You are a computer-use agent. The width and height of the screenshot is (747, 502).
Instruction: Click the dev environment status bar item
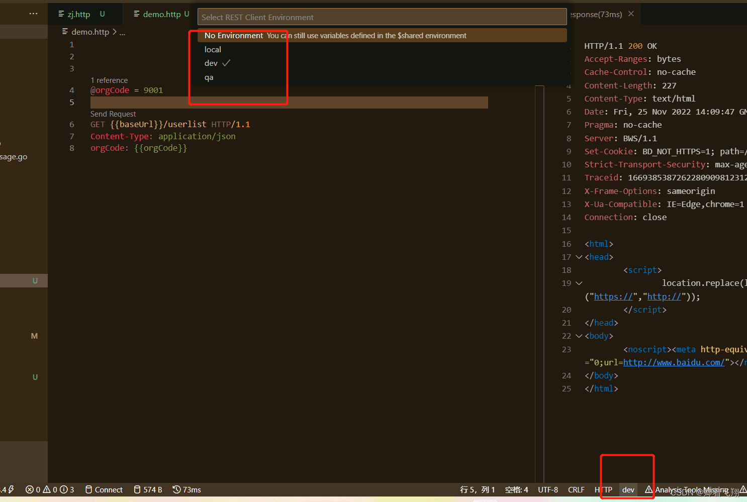628,490
